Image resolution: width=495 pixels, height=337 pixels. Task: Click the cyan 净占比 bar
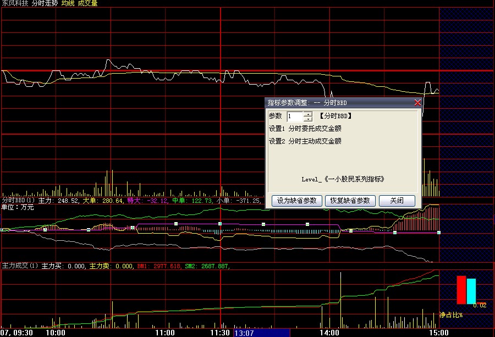(x=471, y=291)
